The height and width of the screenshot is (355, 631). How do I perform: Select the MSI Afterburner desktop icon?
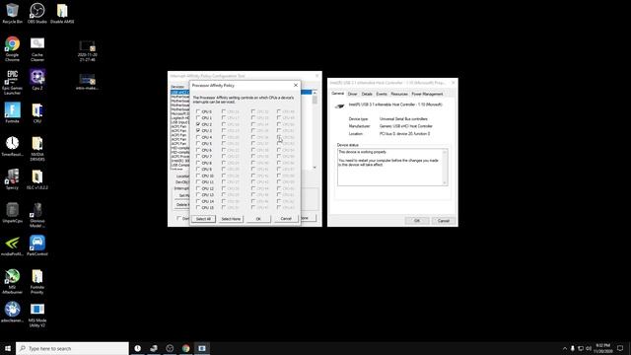click(12, 281)
